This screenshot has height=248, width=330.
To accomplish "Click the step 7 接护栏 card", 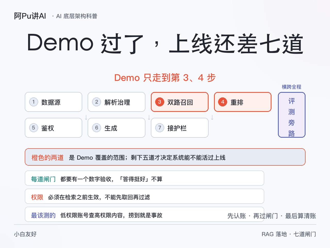I will [180, 128].
